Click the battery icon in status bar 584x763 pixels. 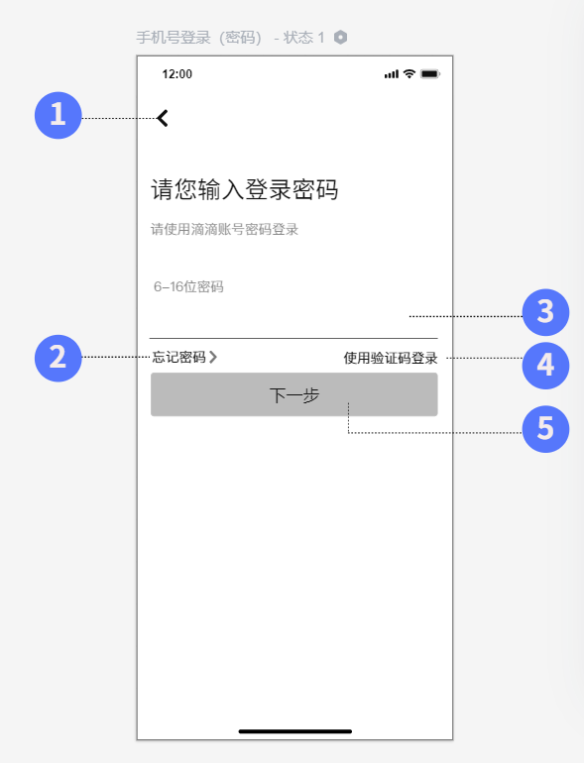(430, 74)
